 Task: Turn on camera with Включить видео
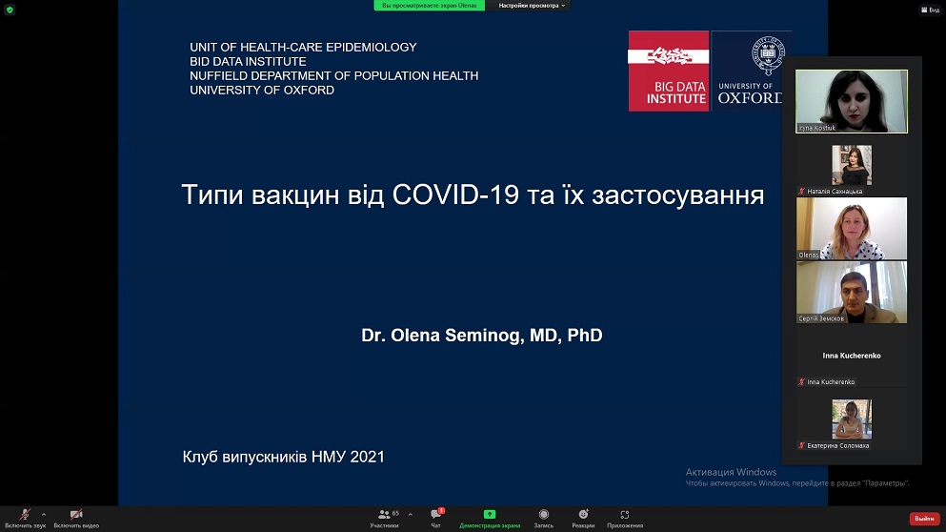(76, 516)
